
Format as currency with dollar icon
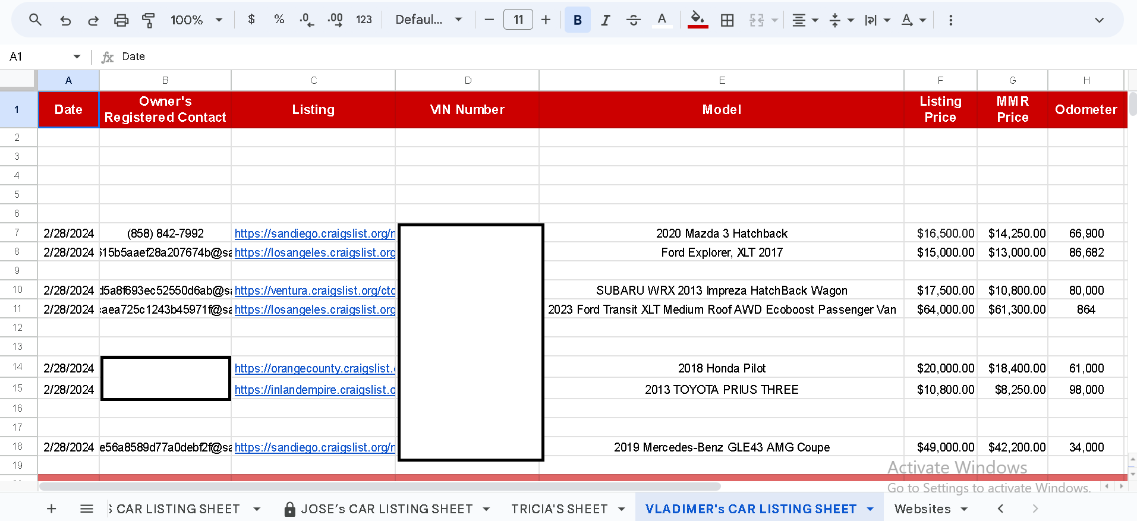coord(251,20)
